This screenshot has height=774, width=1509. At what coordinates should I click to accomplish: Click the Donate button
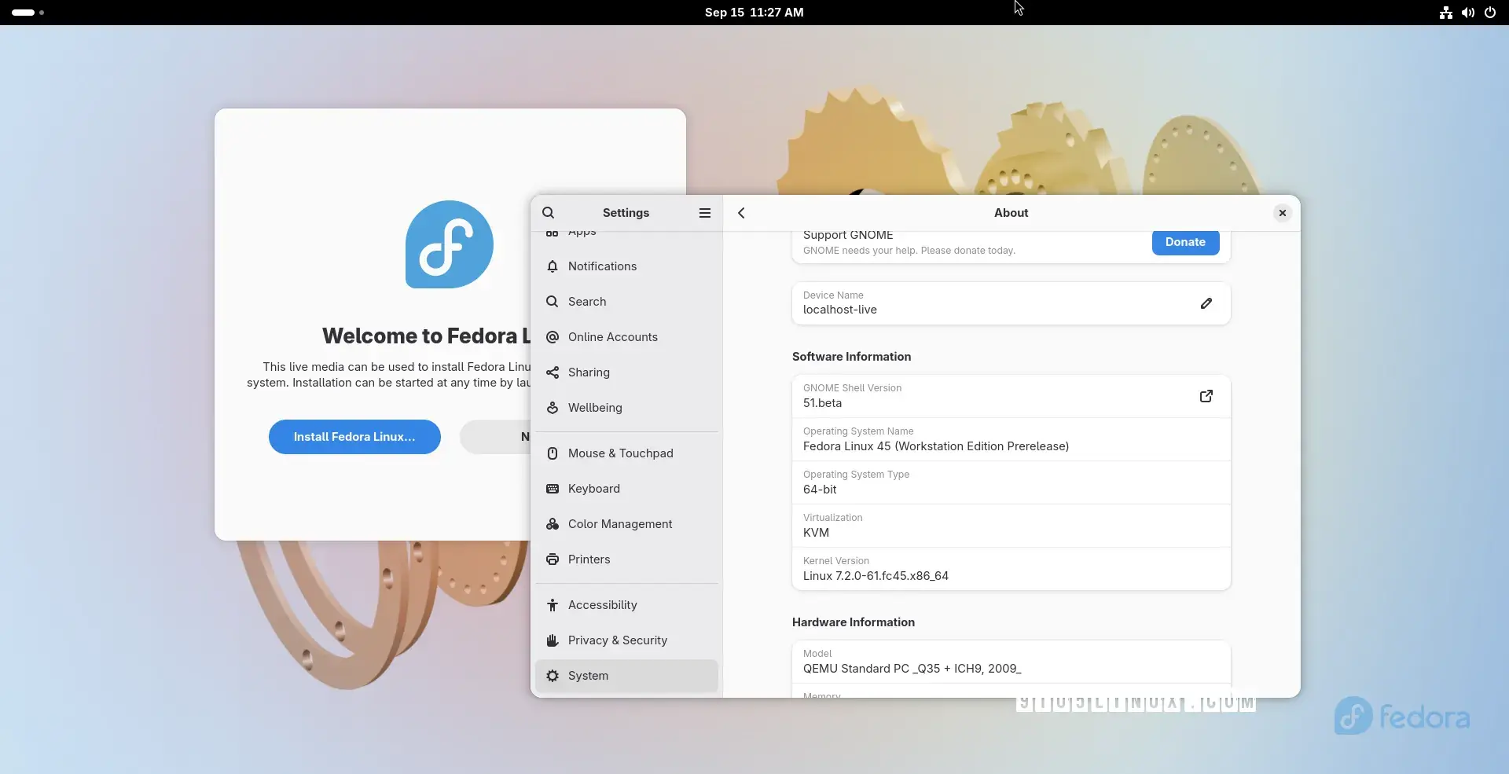1185,242
